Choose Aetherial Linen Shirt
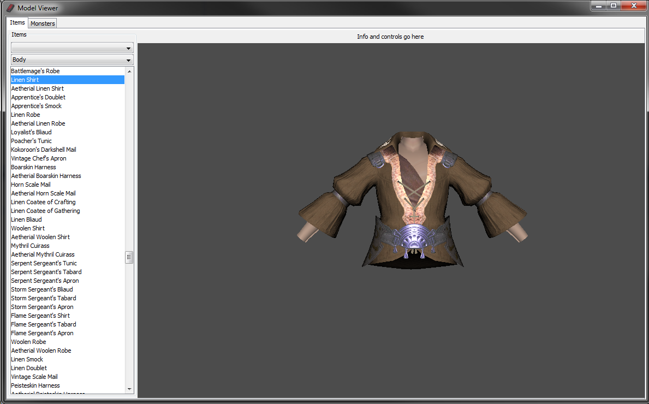The width and height of the screenshot is (649, 404). [x=68, y=88]
